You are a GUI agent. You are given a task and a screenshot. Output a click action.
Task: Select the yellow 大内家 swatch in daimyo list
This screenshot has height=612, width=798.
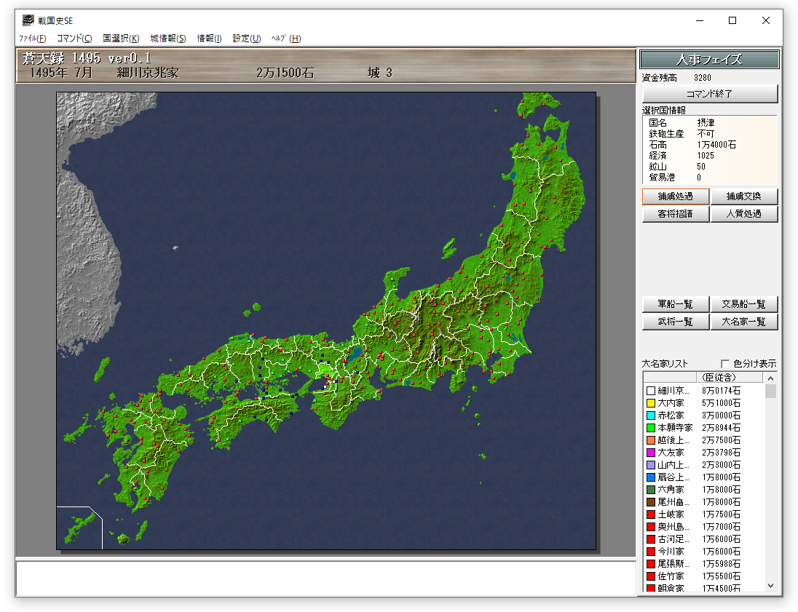tap(651, 403)
